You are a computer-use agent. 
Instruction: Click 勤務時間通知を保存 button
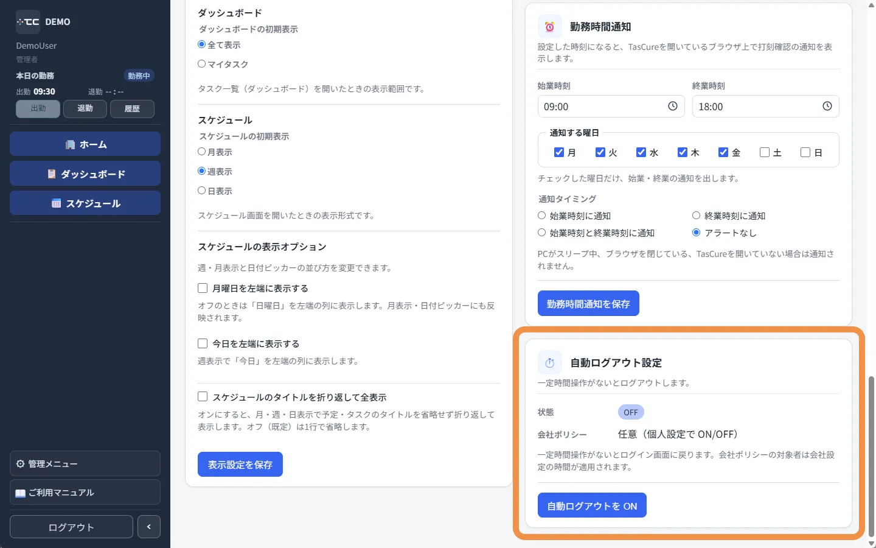[588, 303]
